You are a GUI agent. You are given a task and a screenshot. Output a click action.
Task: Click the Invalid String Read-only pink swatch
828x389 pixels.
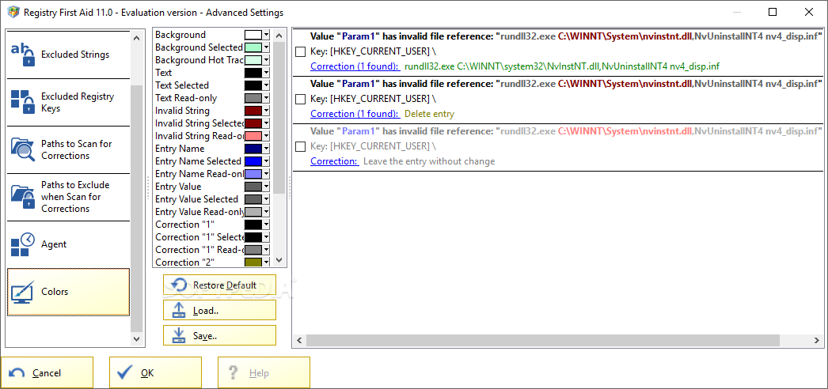pos(253,136)
